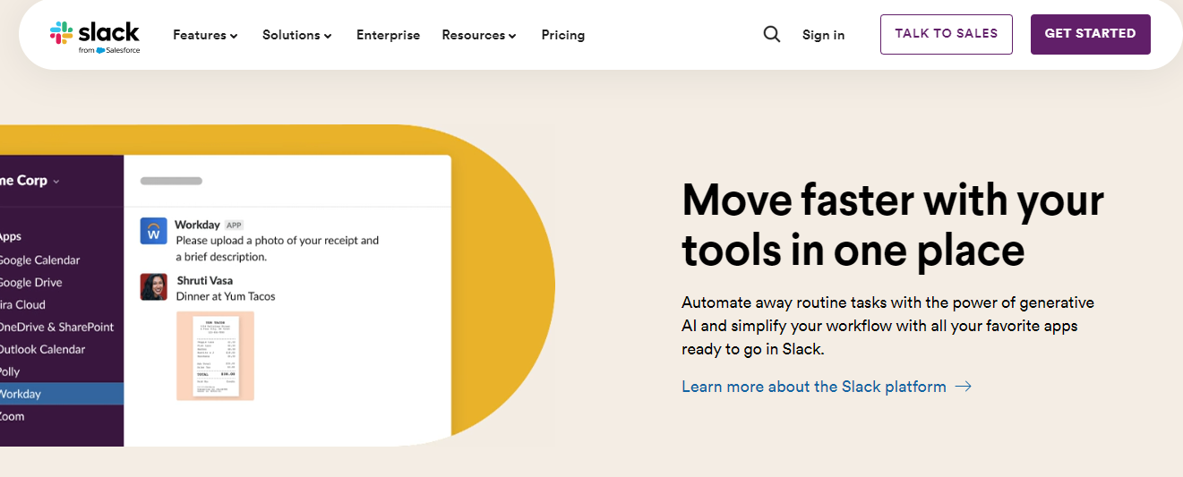Image resolution: width=1183 pixels, height=477 pixels.
Task: Open the search magnifier icon
Action: tap(772, 35)
